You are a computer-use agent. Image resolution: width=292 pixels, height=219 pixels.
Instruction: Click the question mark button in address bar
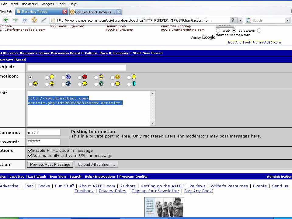[233, 20]
